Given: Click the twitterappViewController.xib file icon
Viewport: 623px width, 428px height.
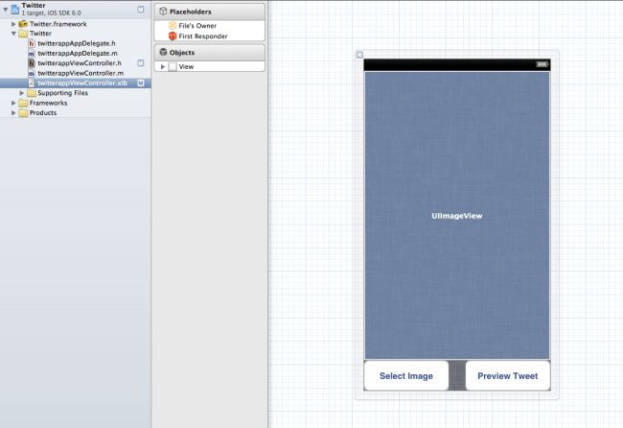Looking at the screenshot, I should click(x=32, y=83).
